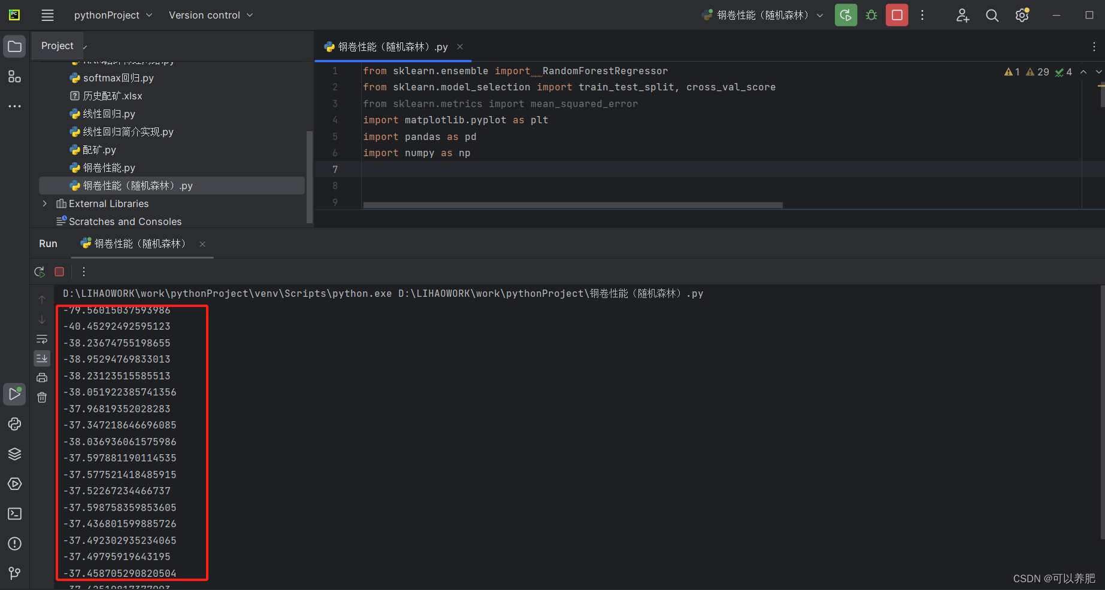Open IDE settings gear
Image resolution: width=1105 pixels, height=590 pixels.
1022,15
